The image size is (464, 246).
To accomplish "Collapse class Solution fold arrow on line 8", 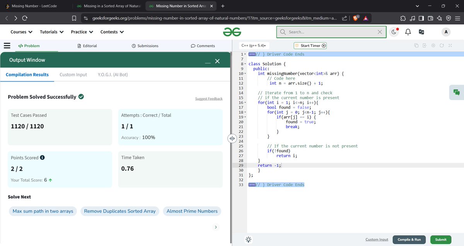I will pos(245,64).
